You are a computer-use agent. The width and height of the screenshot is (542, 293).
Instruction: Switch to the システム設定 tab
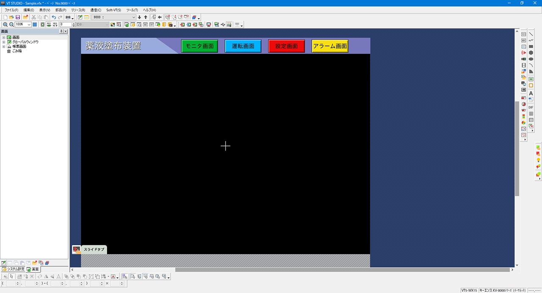click(13, 269)
